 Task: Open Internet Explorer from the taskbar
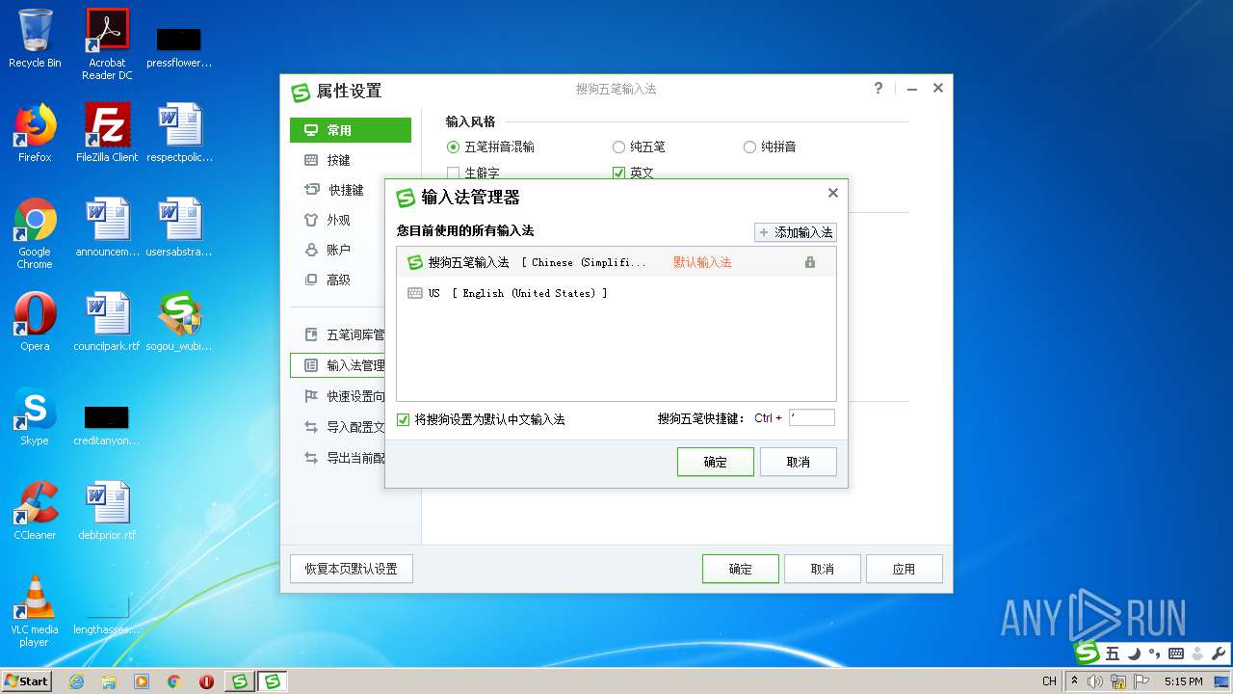click(76, 681)
